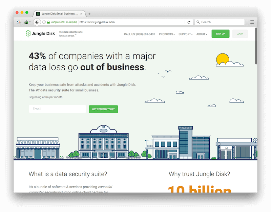The width and height of the screenshot is (271, 212).
Task: Expand the Products dropdown menu
Action: [167, 34]
